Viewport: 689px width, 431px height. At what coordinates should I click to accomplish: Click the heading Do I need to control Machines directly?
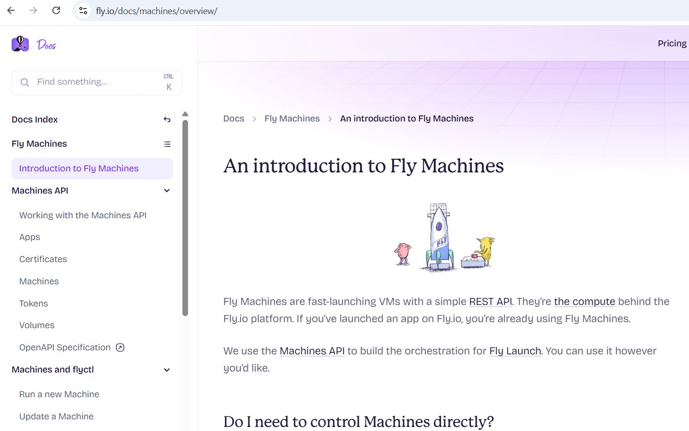click(358, 421)
